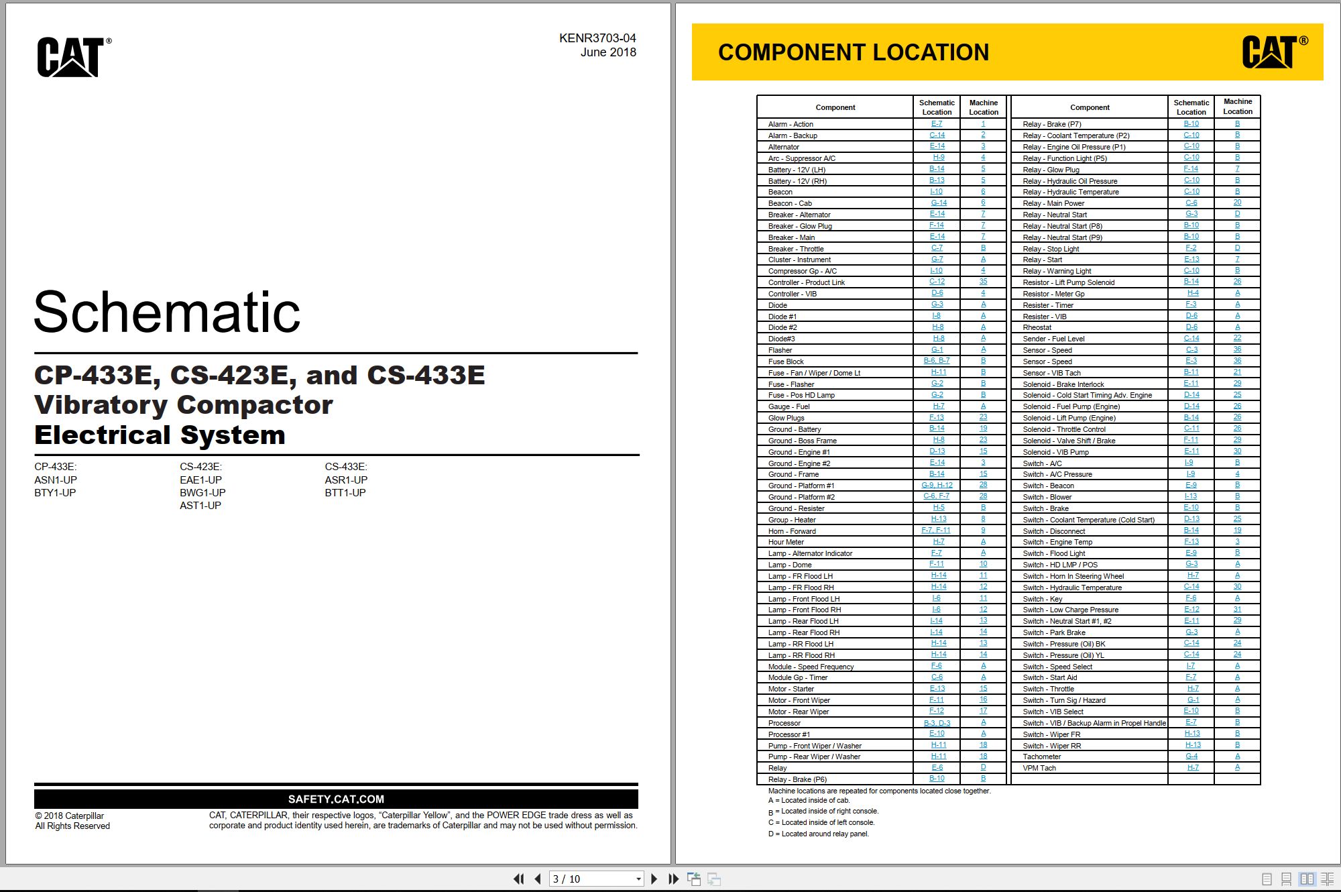
Task: Open machine location 19 for Switch - Disconnect
Action: 1237,531
